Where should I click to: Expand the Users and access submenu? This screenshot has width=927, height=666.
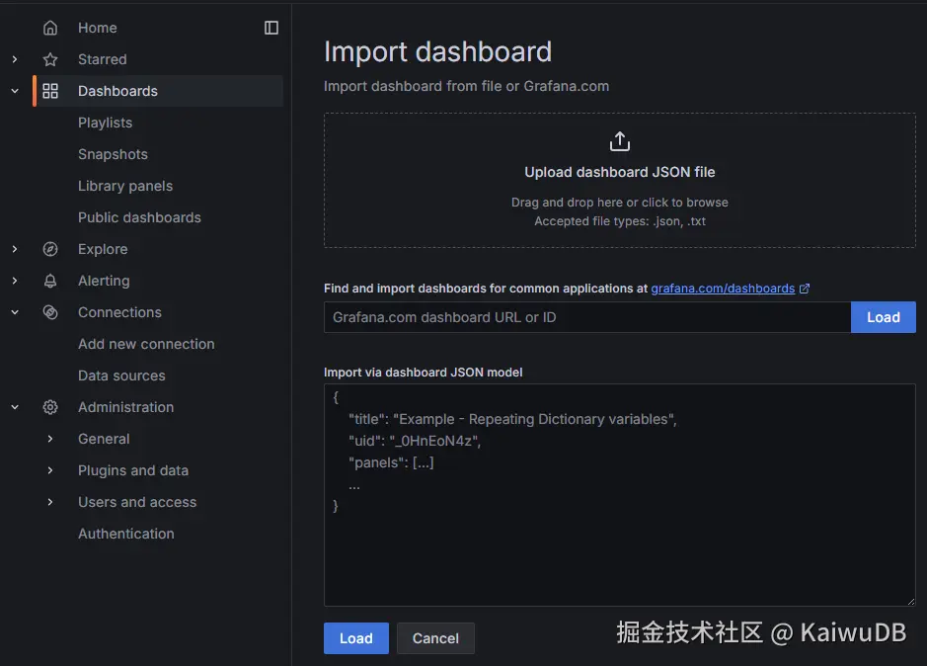pyautogui.click(x=50, y=502)
